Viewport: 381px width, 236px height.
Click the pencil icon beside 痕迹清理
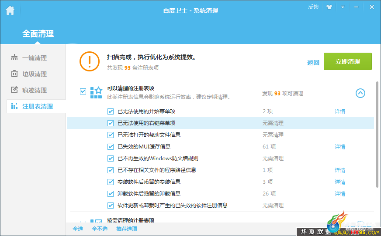pos(14,90)
